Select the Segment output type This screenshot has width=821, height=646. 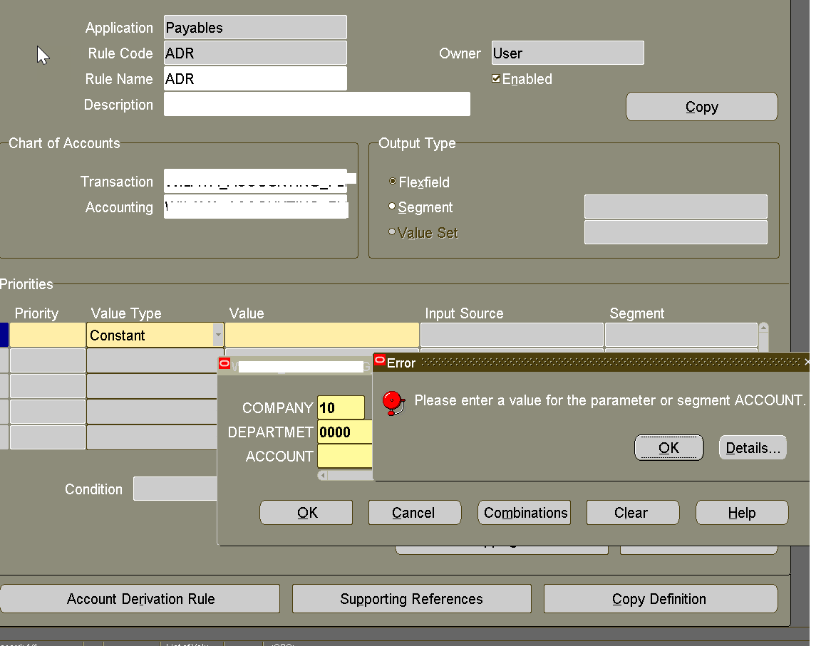pos(392,207)
